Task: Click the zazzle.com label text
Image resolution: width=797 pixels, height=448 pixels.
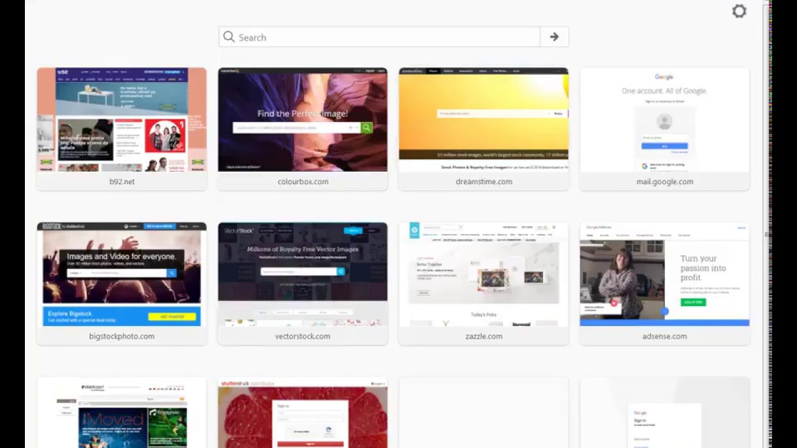Action: [484, 337]
